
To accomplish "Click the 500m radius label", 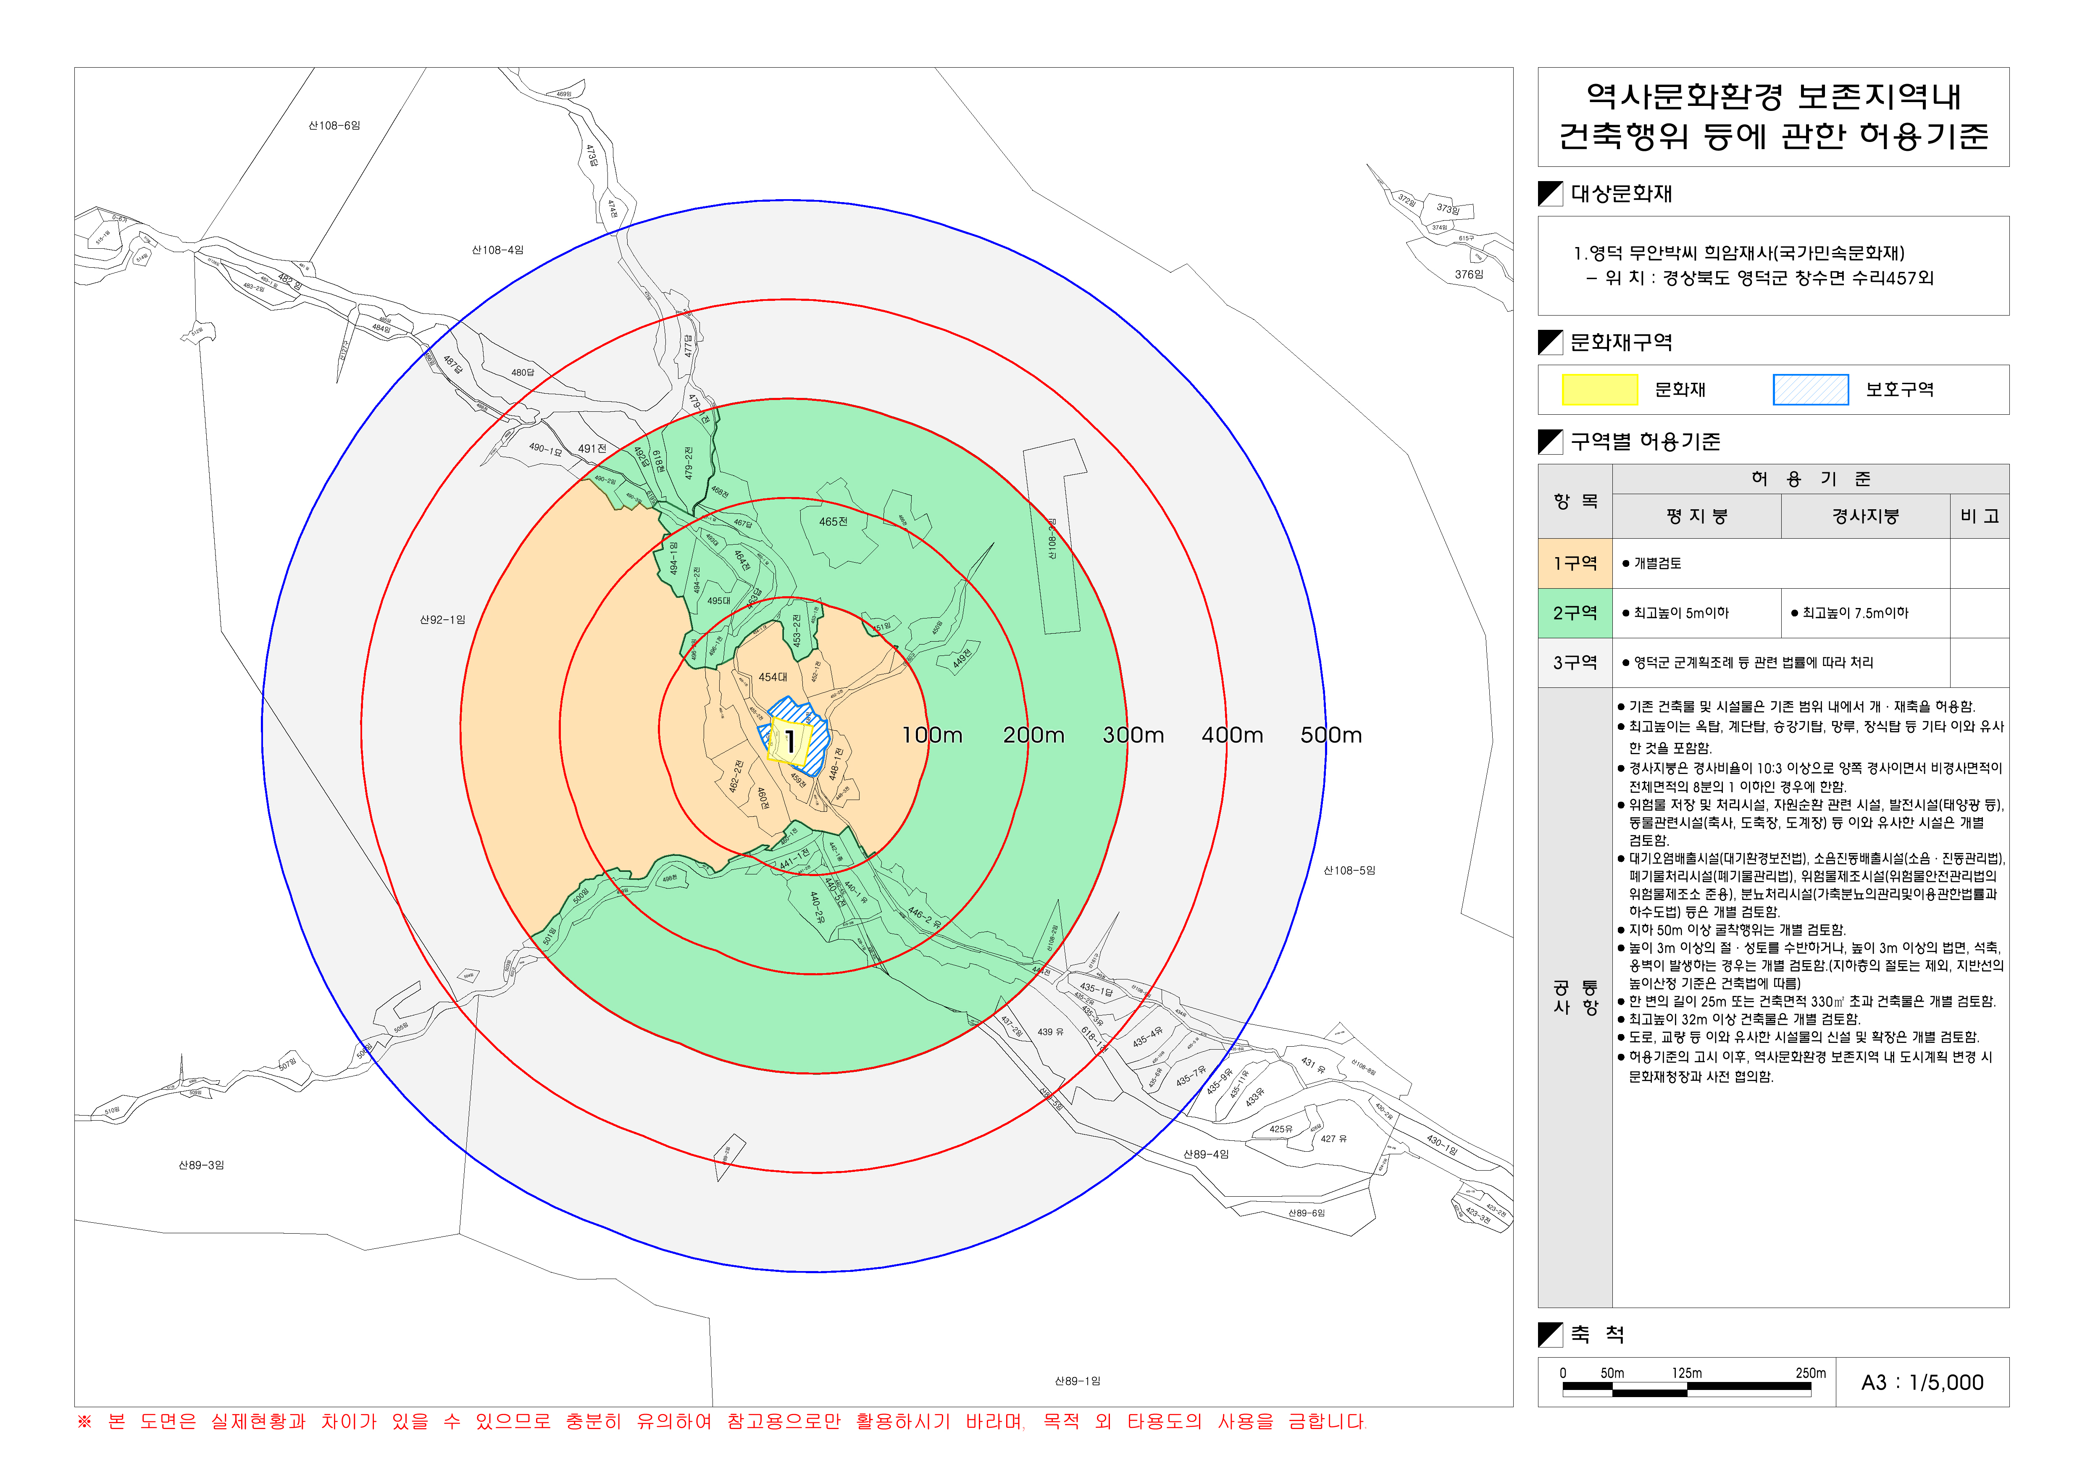I will 1330,735.
